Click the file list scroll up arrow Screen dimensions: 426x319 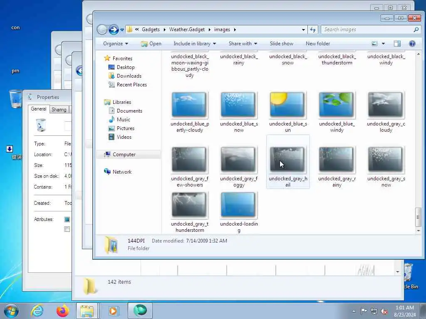click(x=419, y=54)
